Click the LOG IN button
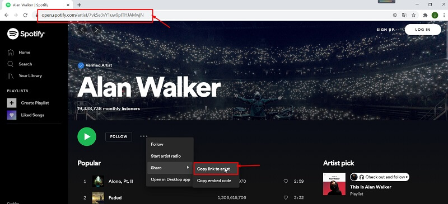 423,30
